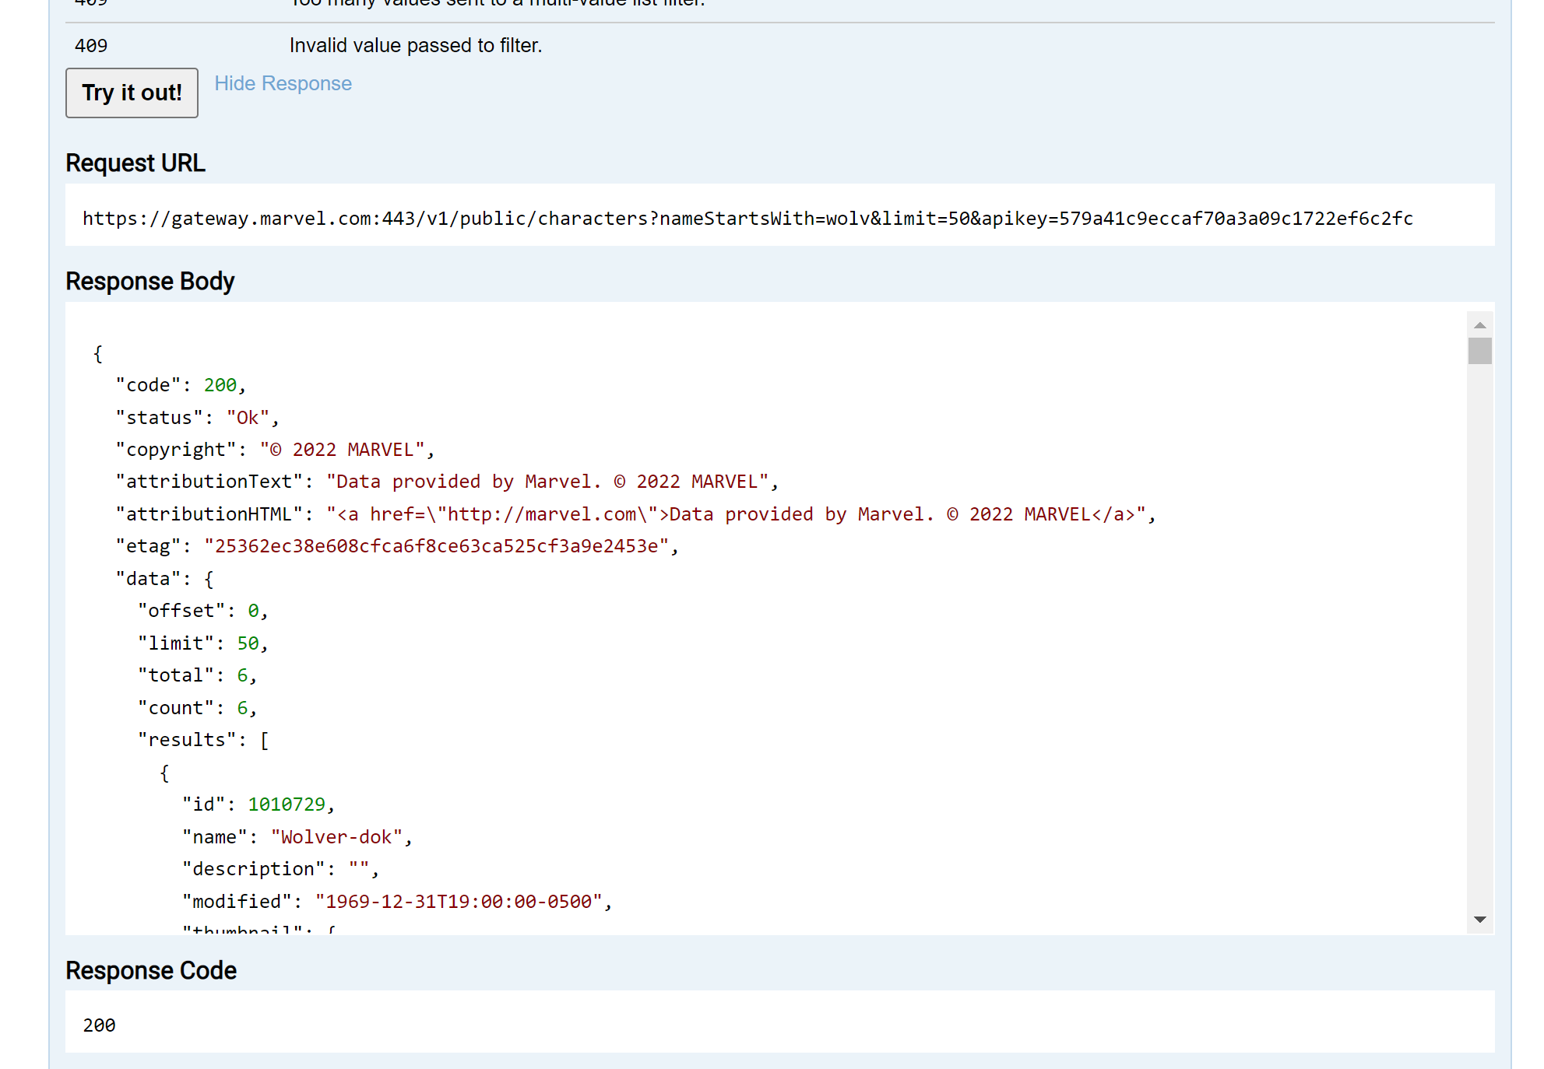Click the scrollbar down arrow in Response Body
Screen dimensions: 1544x1069
click(x=1480, y=920)
